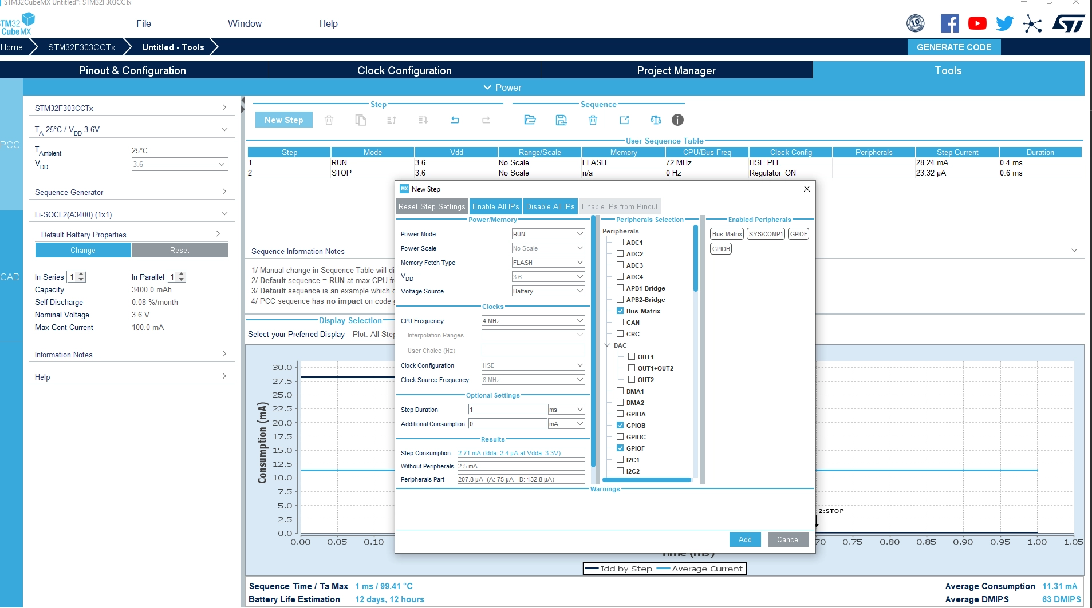
Task: Uncheck the Bus-Matrix checkbox
Action: (x=620, y=311)
